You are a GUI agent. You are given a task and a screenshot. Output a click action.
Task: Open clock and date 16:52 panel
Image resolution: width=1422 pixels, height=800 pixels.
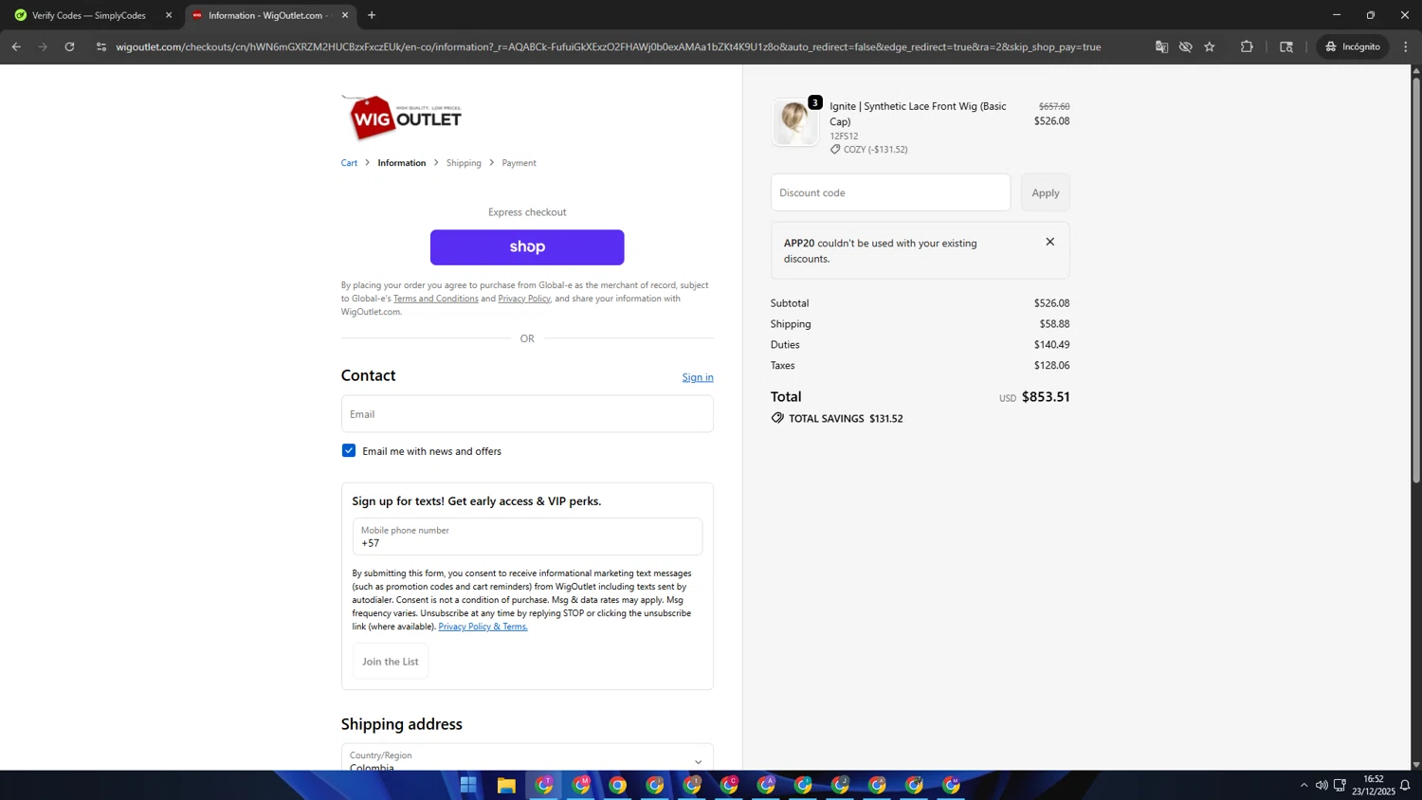[x=1374, y=785]
